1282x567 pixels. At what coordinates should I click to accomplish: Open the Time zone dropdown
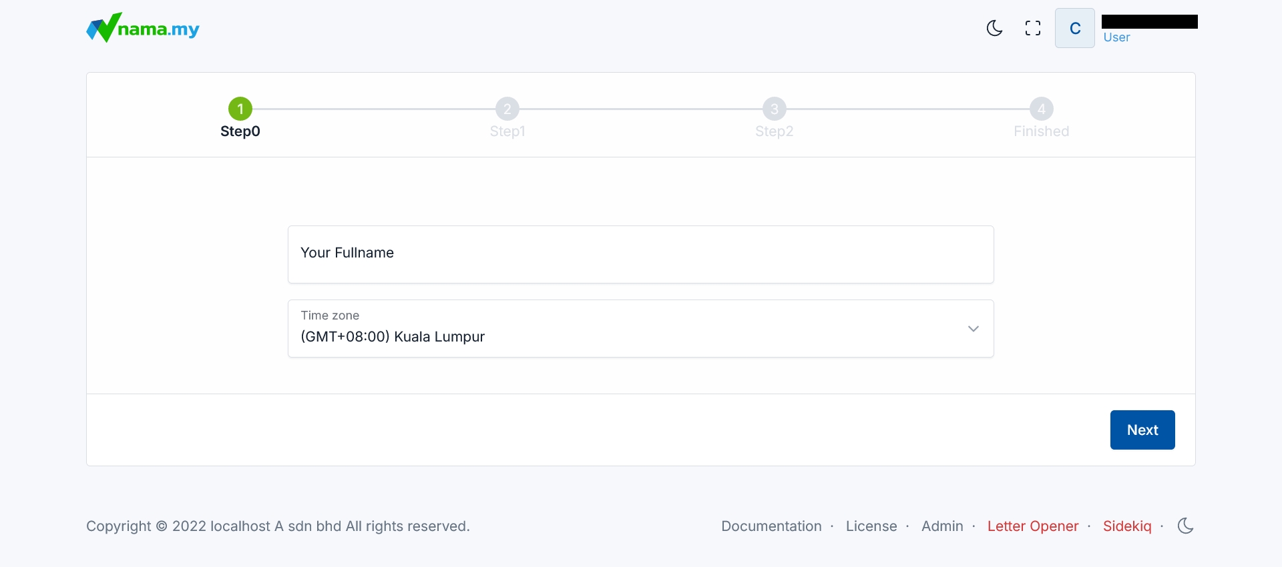click(x=628, y=329)
